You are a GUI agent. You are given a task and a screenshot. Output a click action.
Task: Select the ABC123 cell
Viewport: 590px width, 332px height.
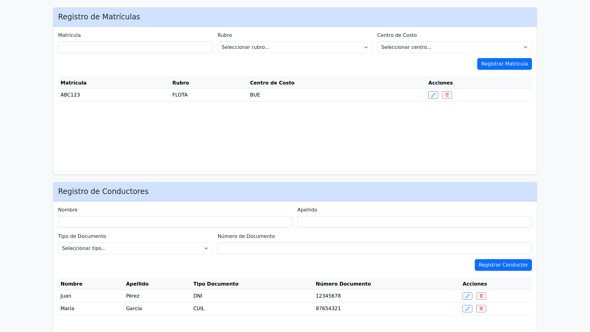tap(70, 95)
